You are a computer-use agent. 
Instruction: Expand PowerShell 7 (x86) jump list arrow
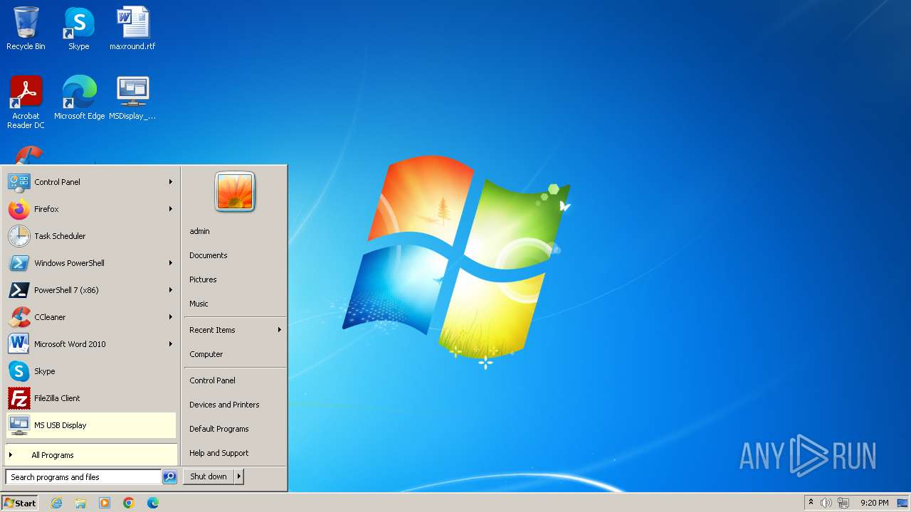pyautogui.click(x=171, y=290)
